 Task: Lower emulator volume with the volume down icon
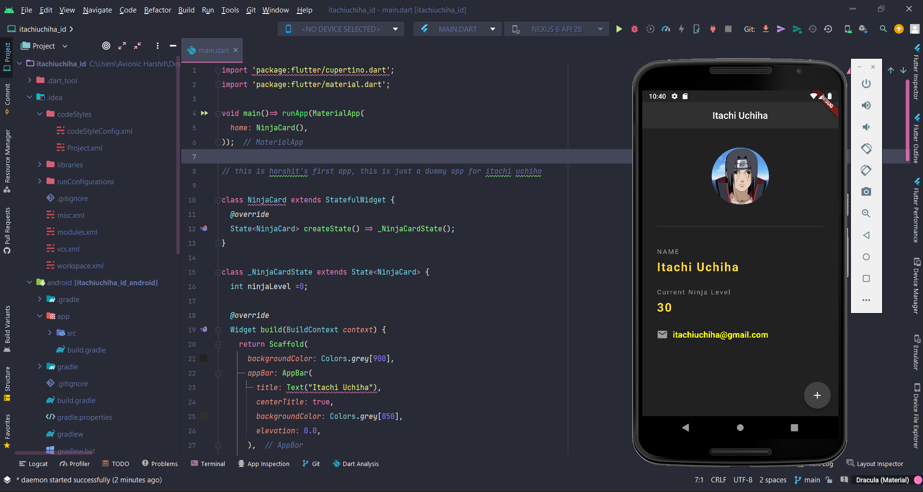(x=866, y=127)
